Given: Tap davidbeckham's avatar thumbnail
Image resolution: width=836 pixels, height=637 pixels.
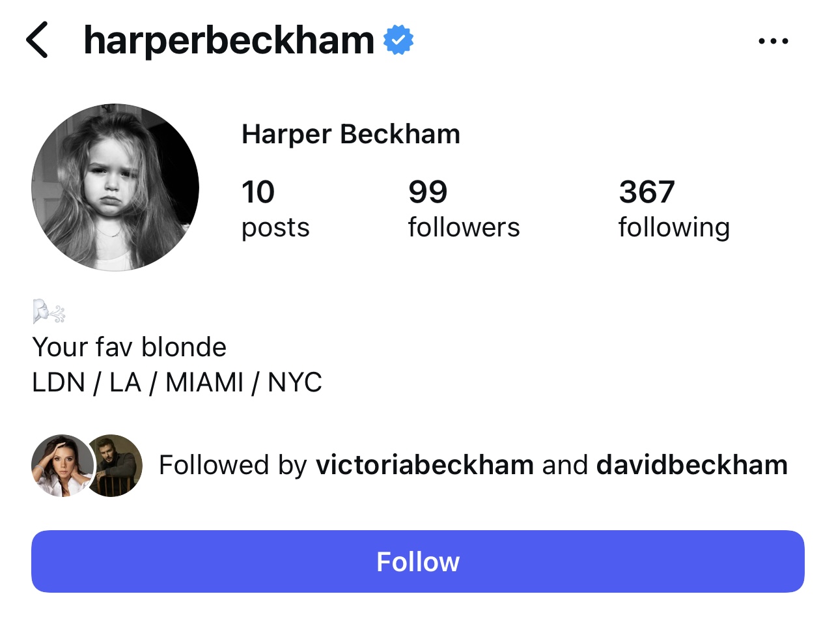Looking at the screenshot, I should (x=113, y=466).
